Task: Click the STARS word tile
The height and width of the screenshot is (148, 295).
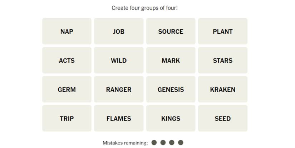Action: click(x=223, y=61)
